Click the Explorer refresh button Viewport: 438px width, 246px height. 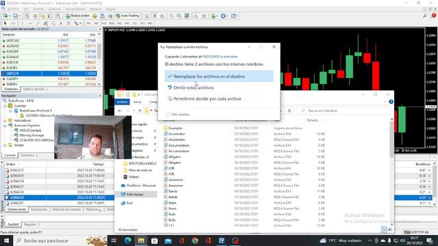(x=289, y=111)
